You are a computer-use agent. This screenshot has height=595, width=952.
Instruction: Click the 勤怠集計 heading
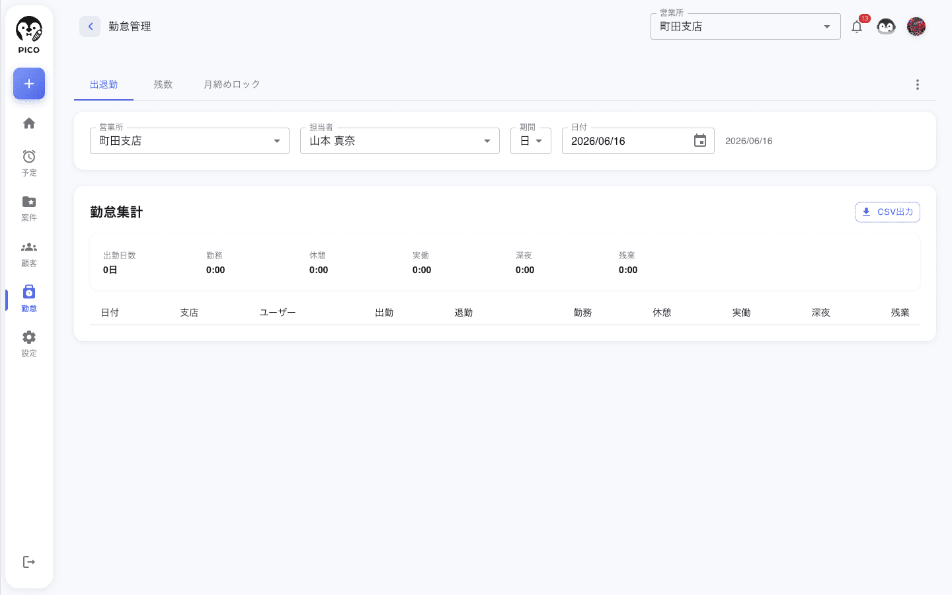point(116,212)
